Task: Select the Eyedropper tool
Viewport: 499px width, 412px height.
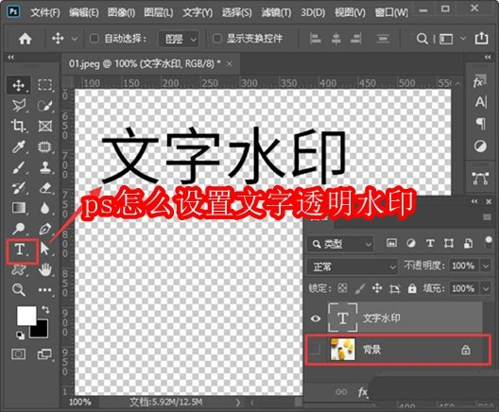Action: pos(19,146)
